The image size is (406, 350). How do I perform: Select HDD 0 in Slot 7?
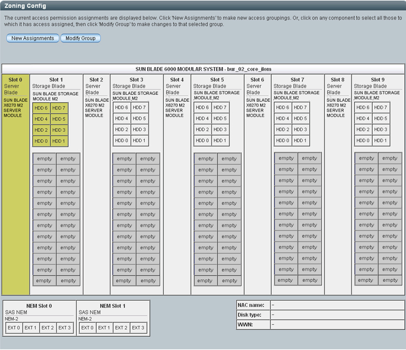pos(282,140)
